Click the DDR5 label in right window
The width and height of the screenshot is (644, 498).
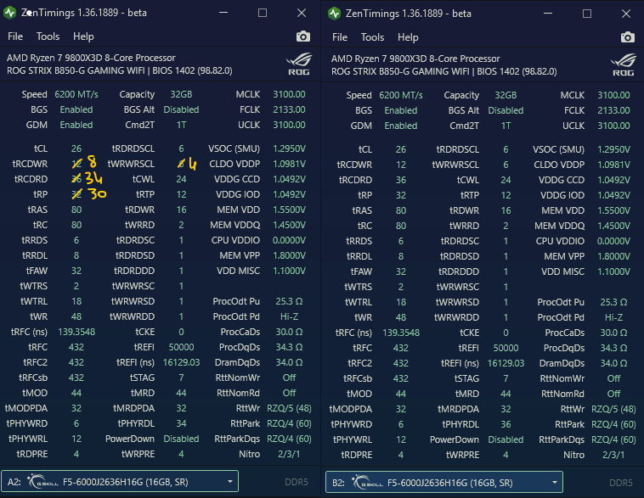(620, 483)
